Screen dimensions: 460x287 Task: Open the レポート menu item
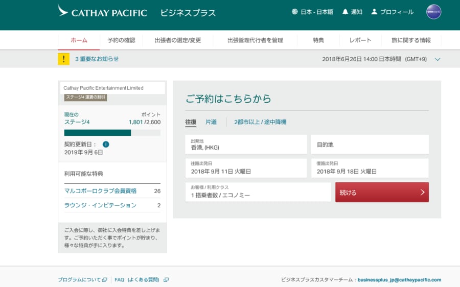[360, 40]
